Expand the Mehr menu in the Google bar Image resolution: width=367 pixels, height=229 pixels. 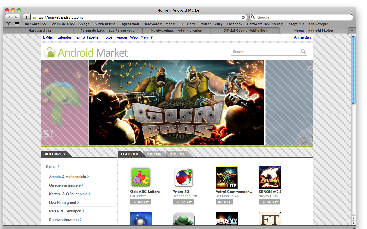click(x=147, y=37)
